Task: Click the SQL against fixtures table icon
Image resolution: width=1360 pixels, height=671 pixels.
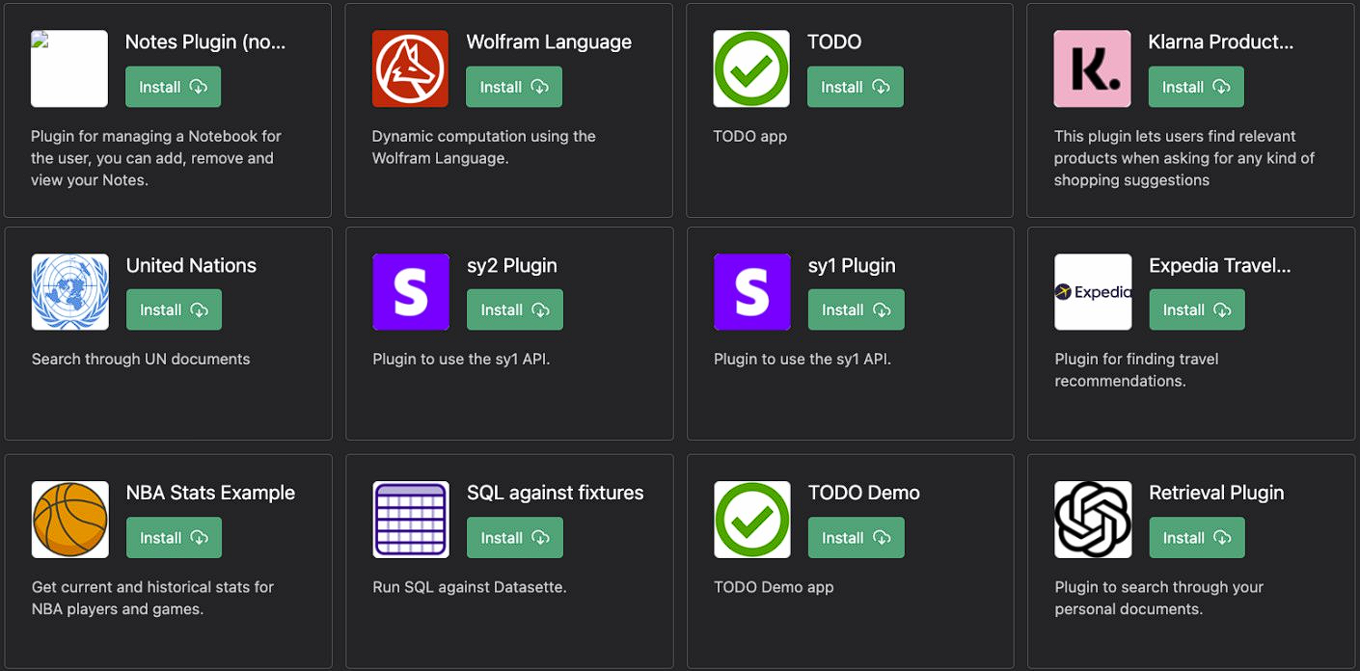Action: point(411,520)
